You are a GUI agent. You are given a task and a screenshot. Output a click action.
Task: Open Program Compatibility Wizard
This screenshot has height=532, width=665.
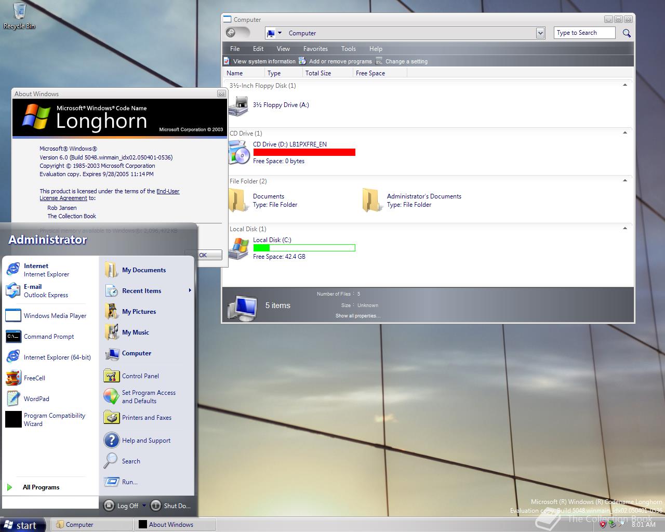pyautogui.click(x=46, y=419)
